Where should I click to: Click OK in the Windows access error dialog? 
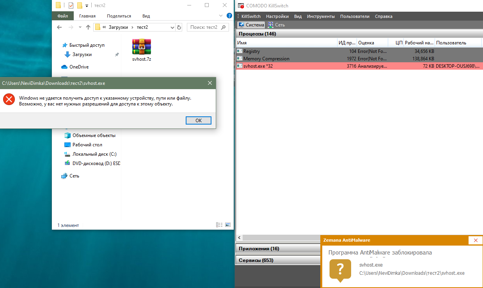(x=199, y=120)
